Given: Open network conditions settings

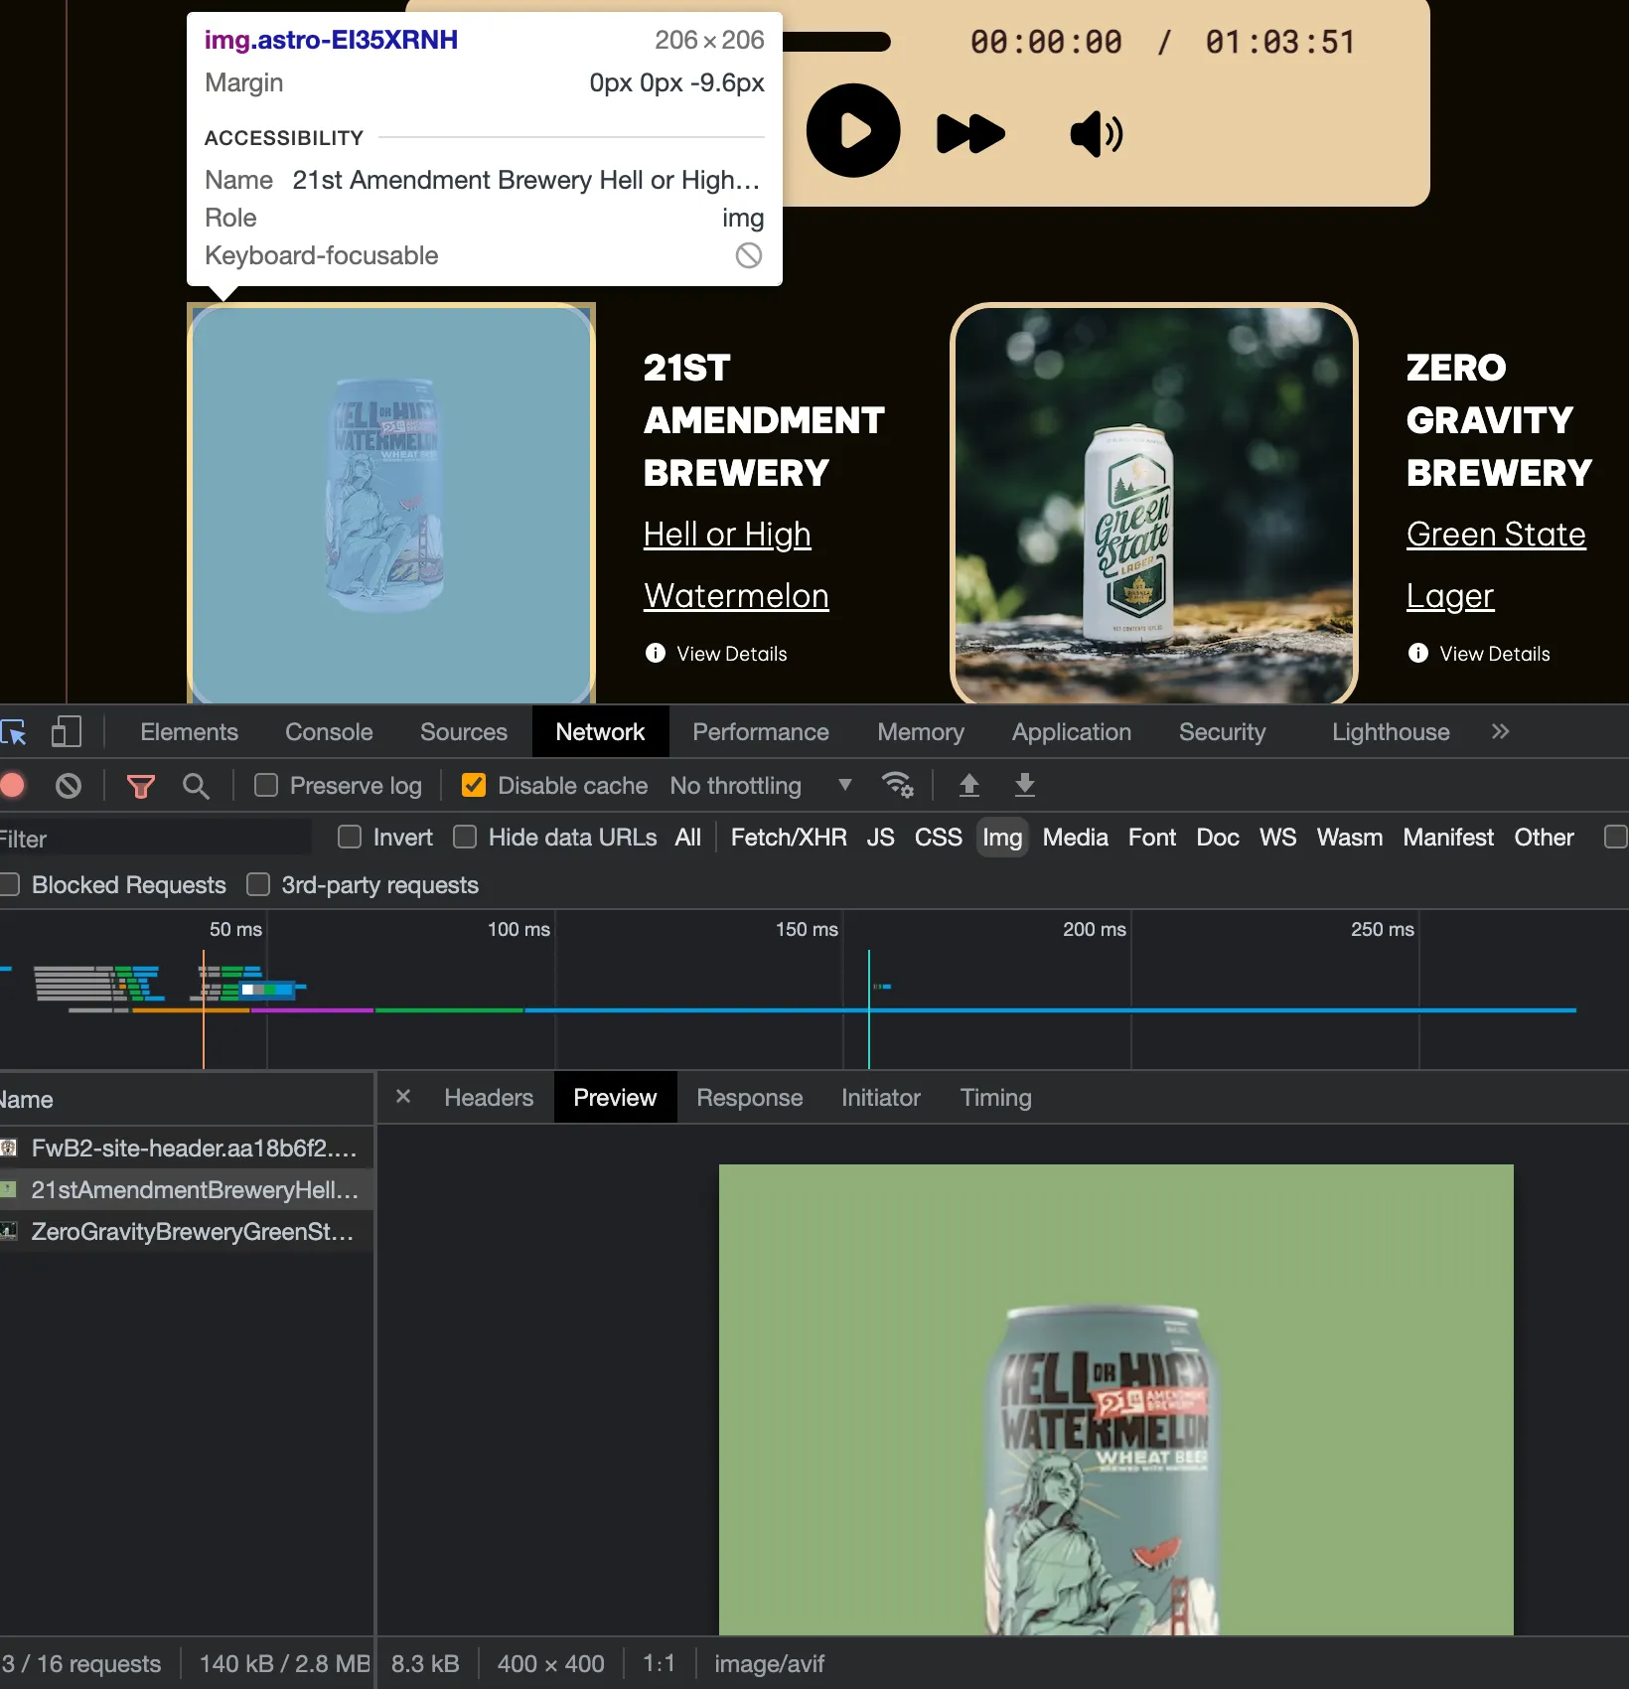Looking at the screenshot, I should 899,785.
